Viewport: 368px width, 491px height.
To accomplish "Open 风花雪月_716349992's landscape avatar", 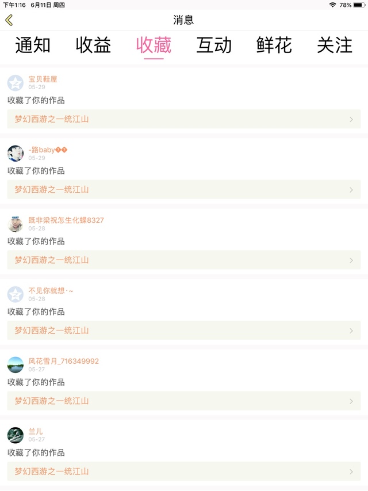I will [x=16, y=365].
